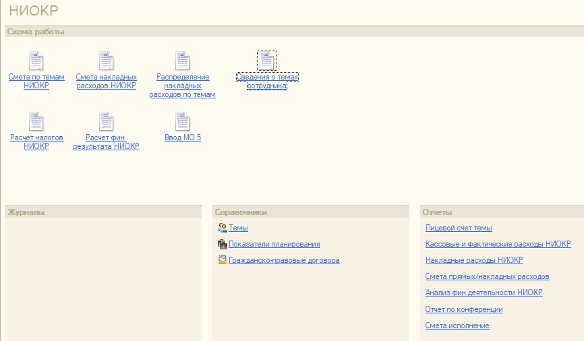The height and width of the screenshot is (341, 584).
Task: Click the Смета по темам НИОКР document icon
Action: coord(36,61)
